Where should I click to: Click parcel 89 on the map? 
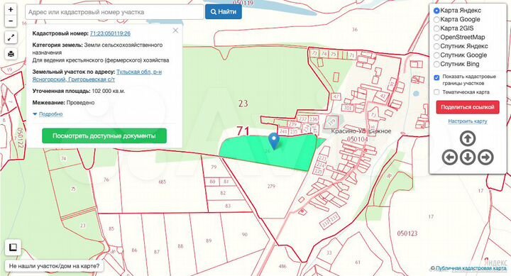pos(209,241)
